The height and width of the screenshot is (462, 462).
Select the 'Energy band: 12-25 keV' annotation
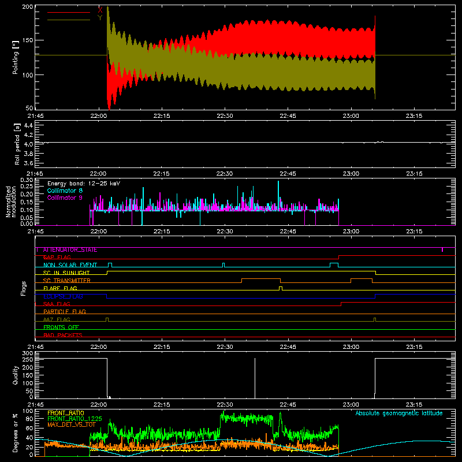pos(84,184)
